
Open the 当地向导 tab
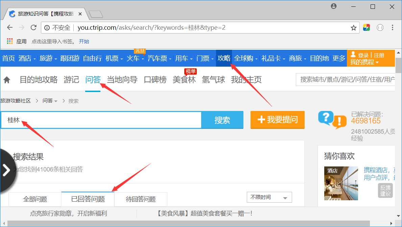coord(122,80)
